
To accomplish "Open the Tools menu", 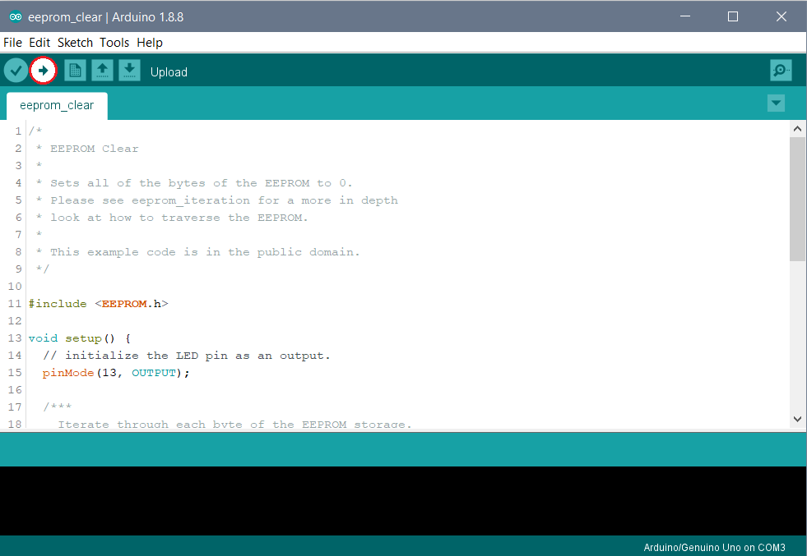I will pos(114,43).
